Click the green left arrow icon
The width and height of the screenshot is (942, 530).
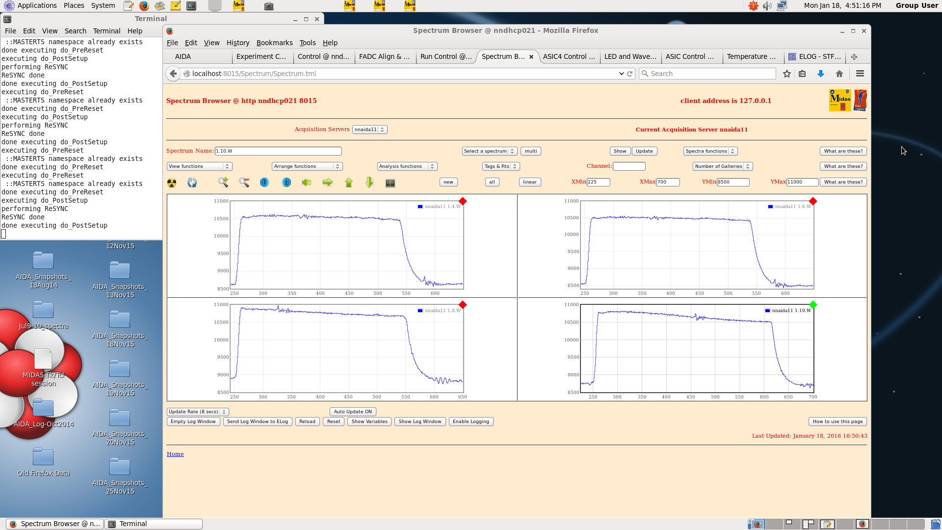click(x=307, y=183)
